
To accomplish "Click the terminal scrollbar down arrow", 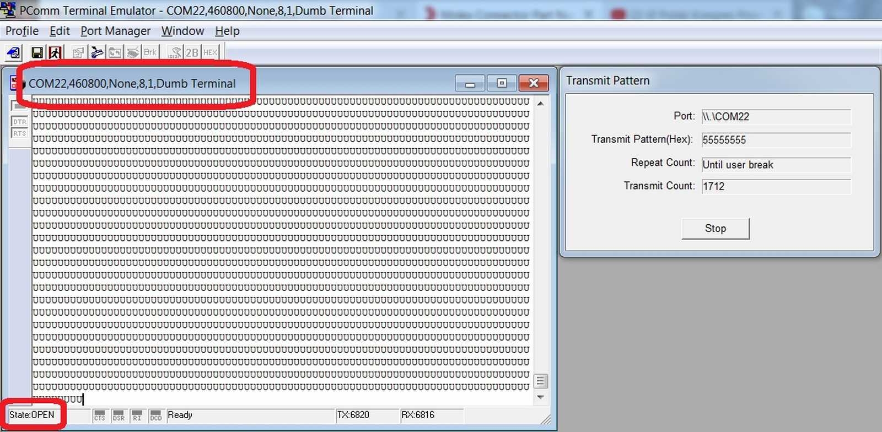I will [x=541, y=397].
